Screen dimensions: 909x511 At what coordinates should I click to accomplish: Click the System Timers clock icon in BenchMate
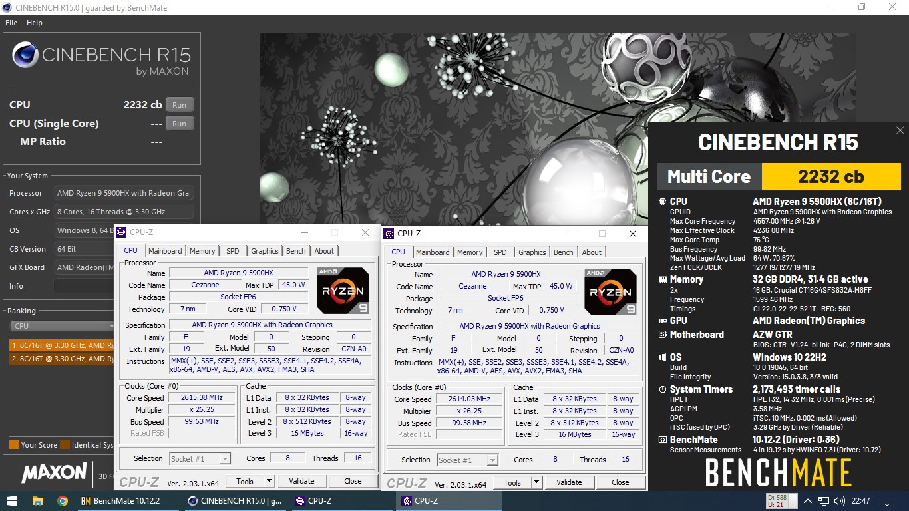tap(662, 390)
